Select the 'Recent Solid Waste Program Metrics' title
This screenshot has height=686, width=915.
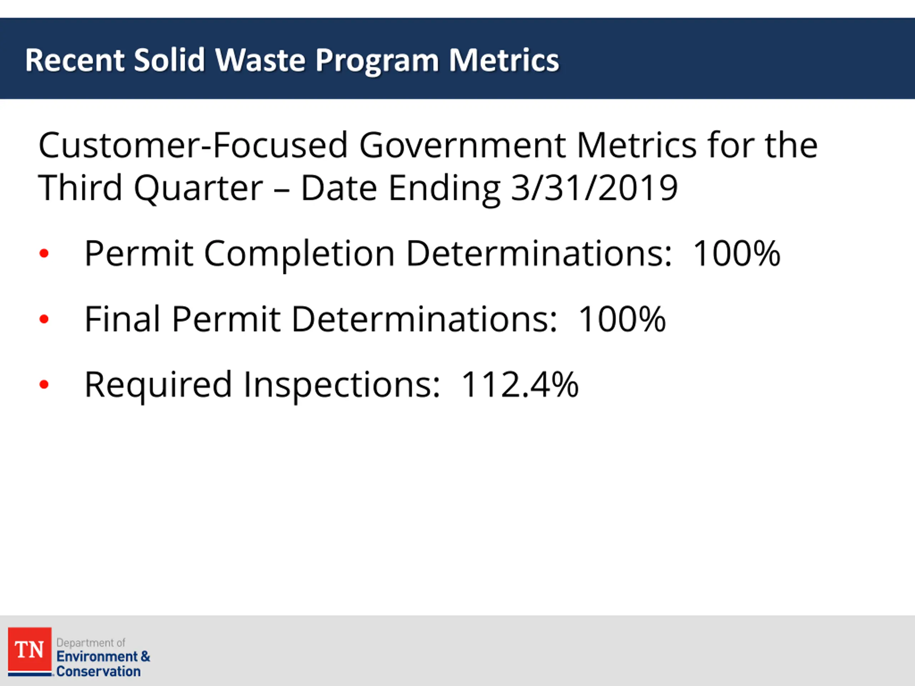292,60
